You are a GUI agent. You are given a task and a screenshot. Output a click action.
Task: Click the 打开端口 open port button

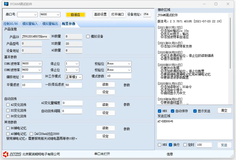click(x=118, y=14)
